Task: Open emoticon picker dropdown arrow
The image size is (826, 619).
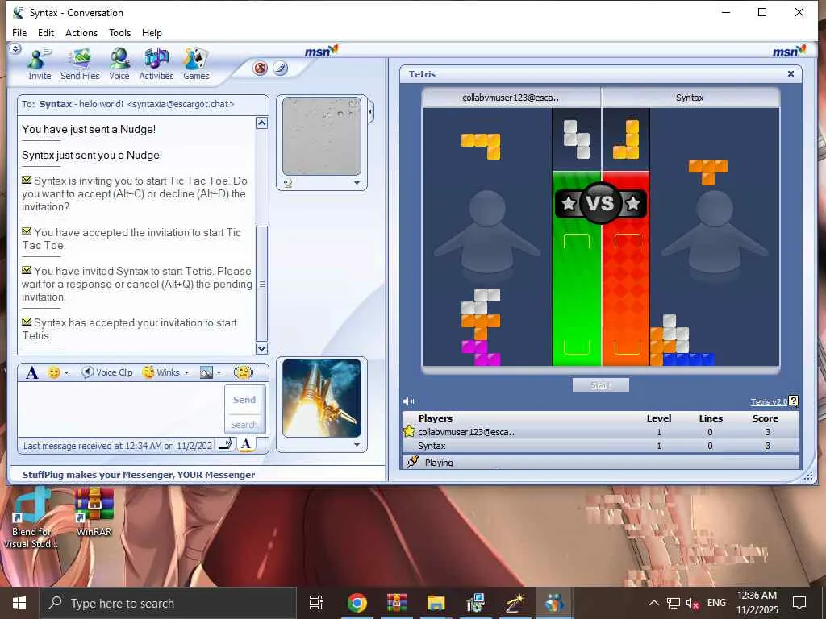Action: pyautogui.click(x=66, y=372)
